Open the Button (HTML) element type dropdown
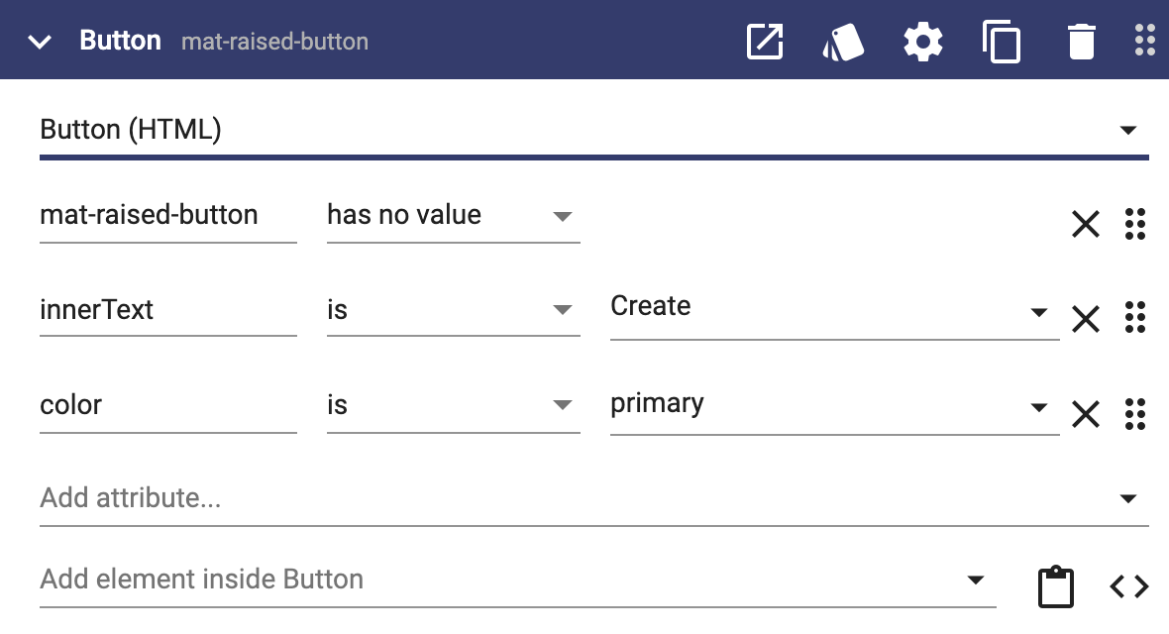The height and width of the screenshot is (634, 1169). click(593, 132)
